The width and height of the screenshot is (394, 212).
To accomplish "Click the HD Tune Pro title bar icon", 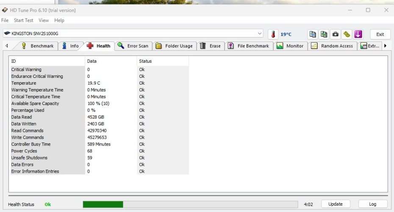I will tap(5, 10).
